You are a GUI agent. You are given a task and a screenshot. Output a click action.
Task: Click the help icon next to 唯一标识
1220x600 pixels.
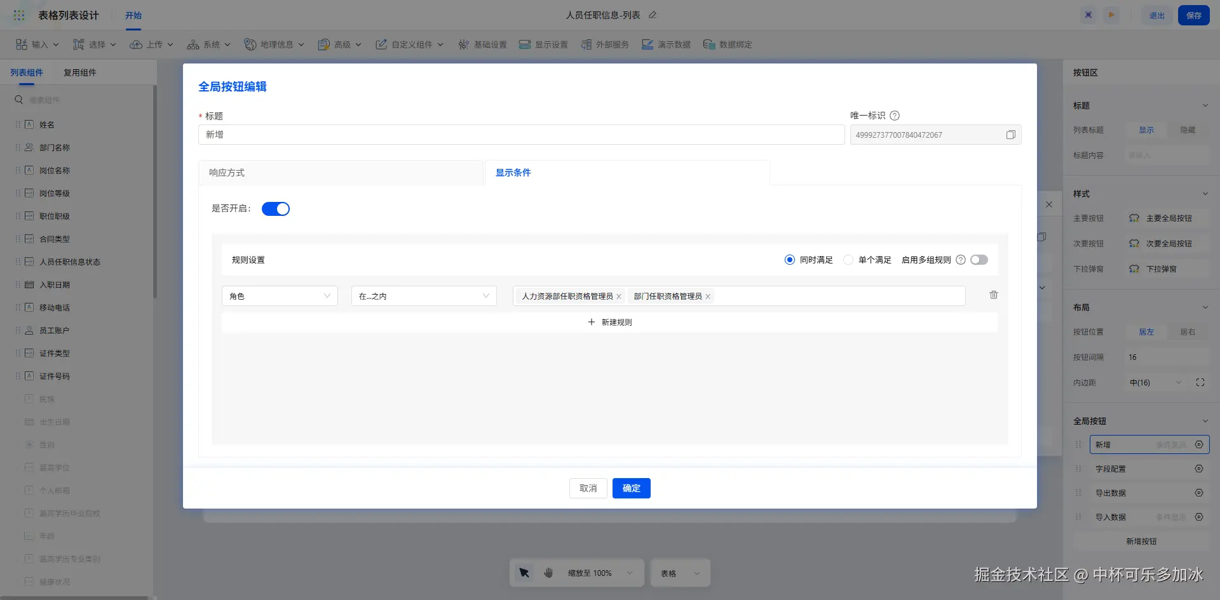click(895, 116)
